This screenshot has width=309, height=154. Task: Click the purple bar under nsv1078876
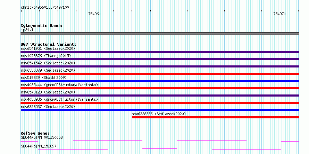(x=160, y=59)
